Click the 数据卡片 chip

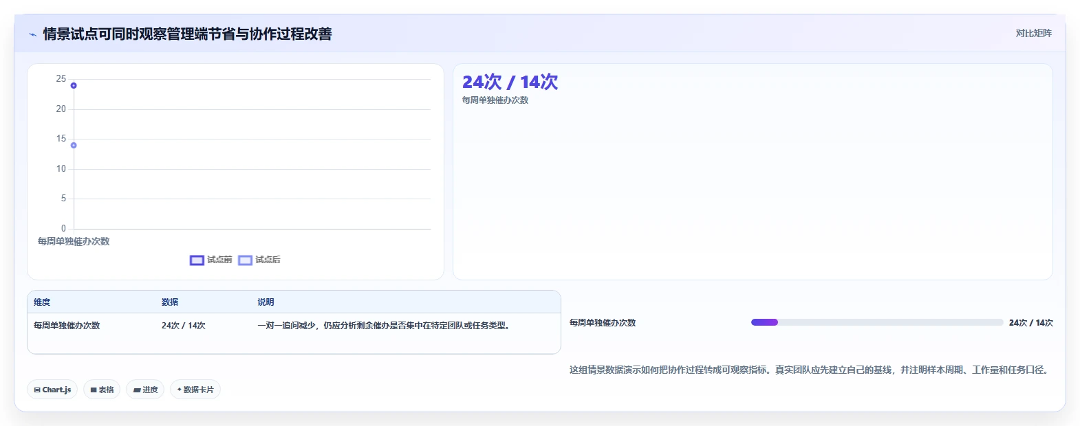[x=195, y=390]
